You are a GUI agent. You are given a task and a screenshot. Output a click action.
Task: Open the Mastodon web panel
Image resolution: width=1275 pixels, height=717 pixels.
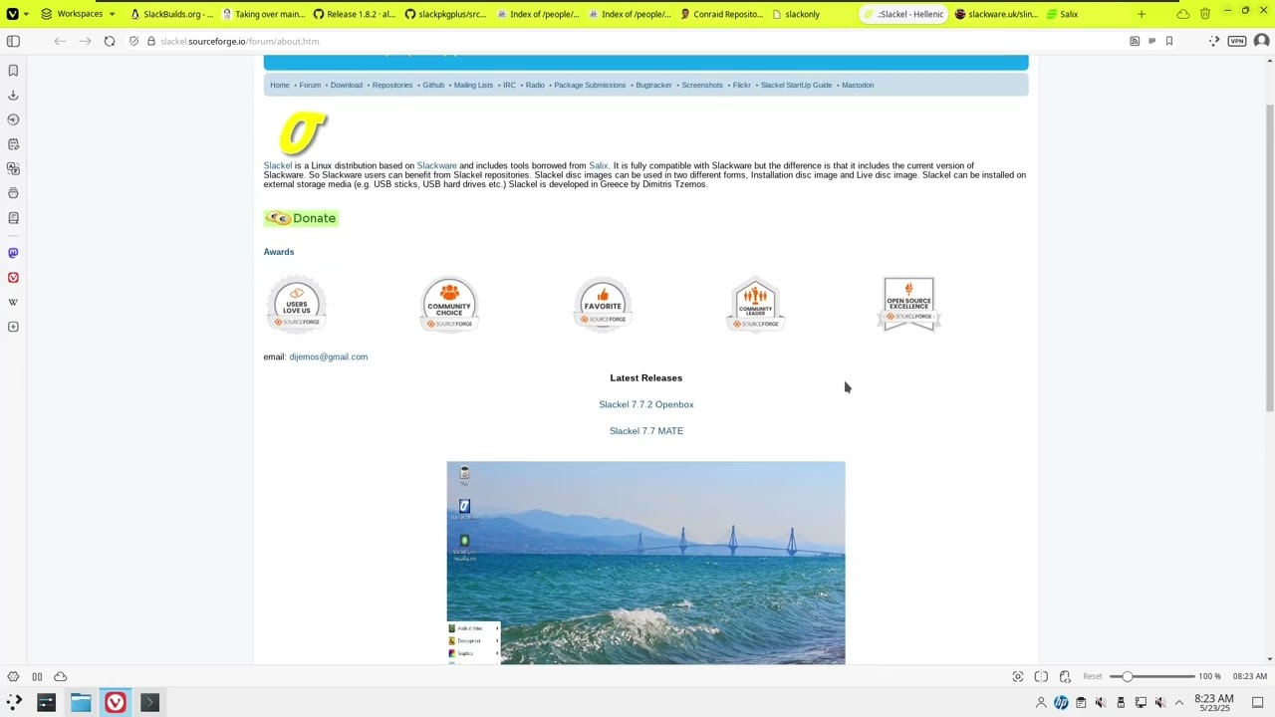[13, 253]
